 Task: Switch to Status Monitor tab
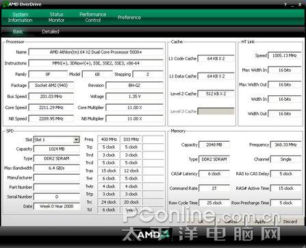56,17
